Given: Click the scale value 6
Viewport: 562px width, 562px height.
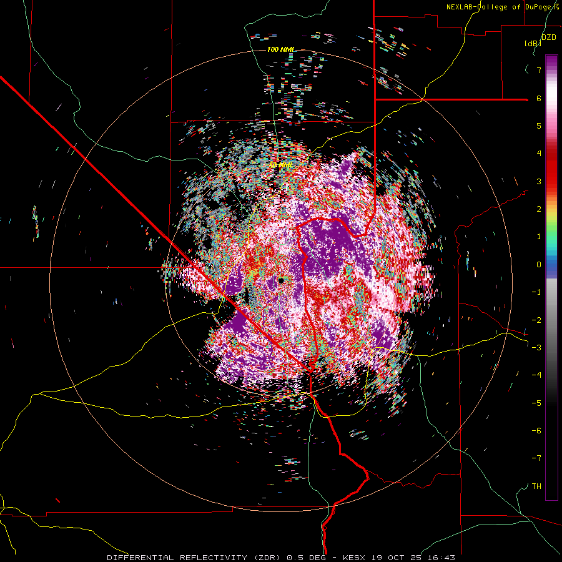Looking at the screenshot, I should [539, 98].
